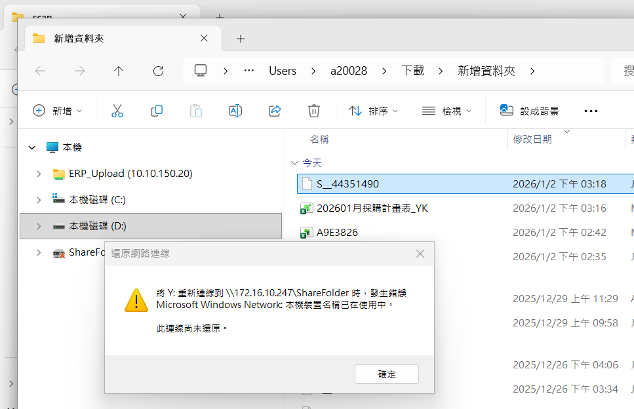Close the 還原網路連線 dialog
The width and height of the screenshot is (634, 409).
(x=420, y=254)
